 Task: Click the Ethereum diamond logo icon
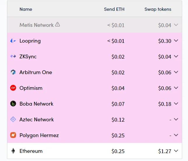pos(13,151)
